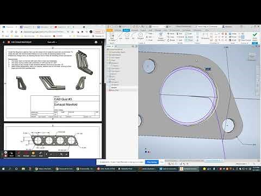This screenshot has height=196, width=261.
Task: Select the Move tool in the Modify panel
Action: coord(171,34)
